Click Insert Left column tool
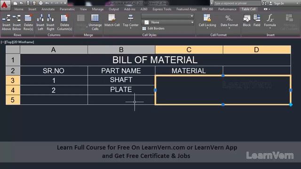Viewport: 301px width, 169px height. pos(40,23)
